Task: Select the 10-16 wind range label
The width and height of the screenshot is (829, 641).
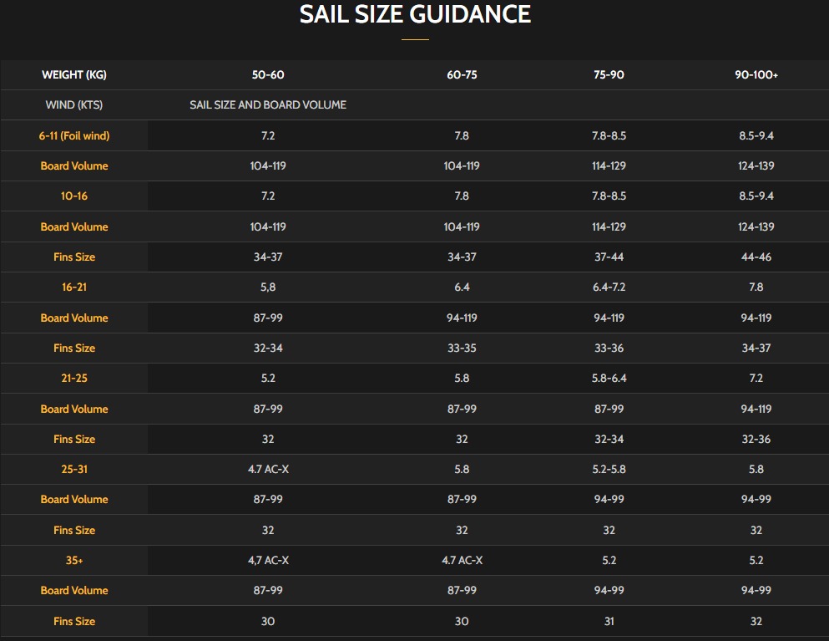Action: [74, 196]
